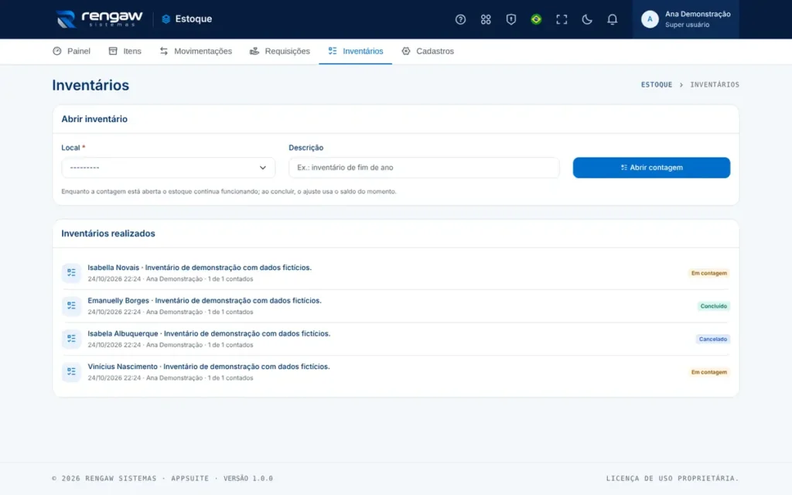Screen dimensions: 792x495
Task: Open the Requisições tab
Action: [280, 51]
